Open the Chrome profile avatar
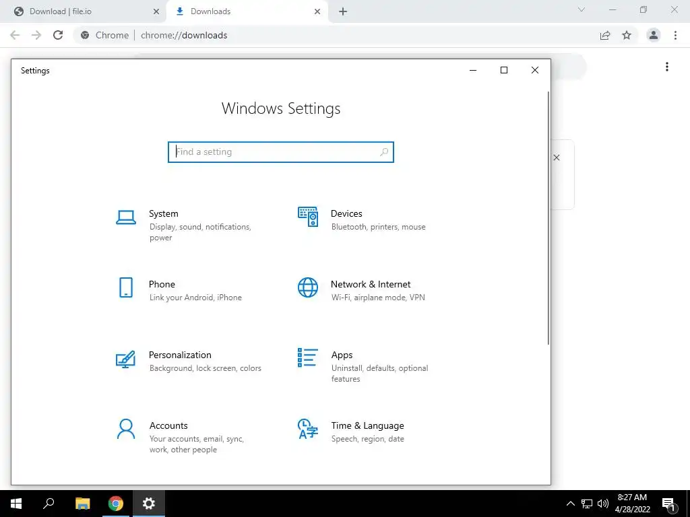The width and height of the screenshot is (690, 517). (654, 35)
